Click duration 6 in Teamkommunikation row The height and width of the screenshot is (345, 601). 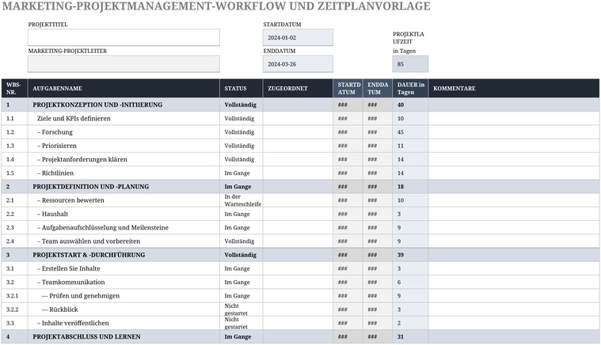pos(410,282)
